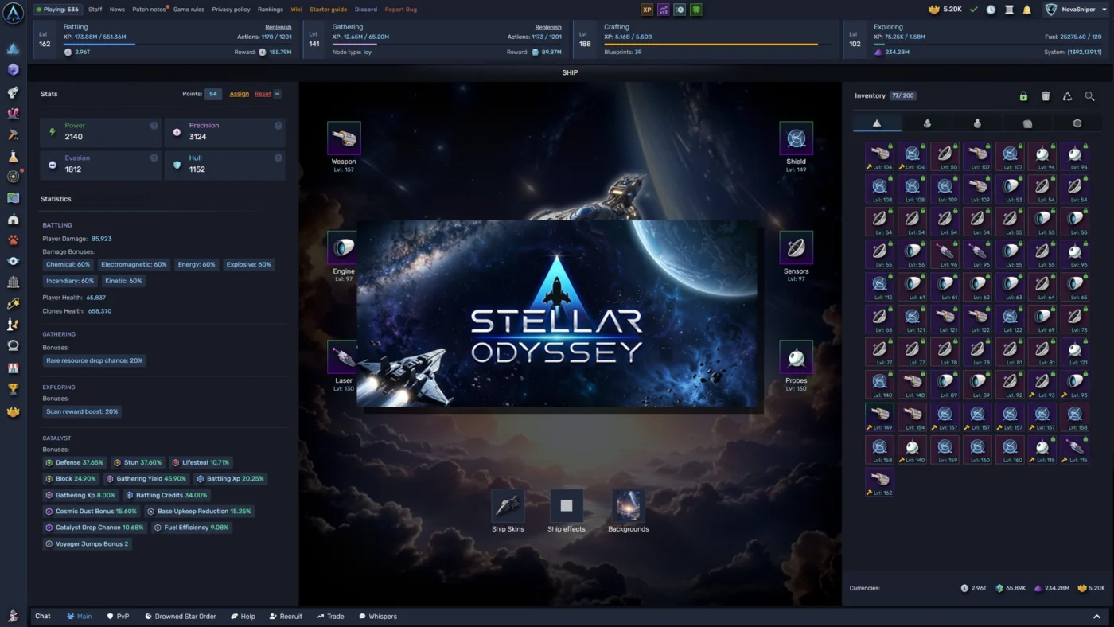The width and height of the screenshot is (1114, 627).
Task: Click the orange flask sidebar icon
Action: pyautogui.click(x=13, y=157)
